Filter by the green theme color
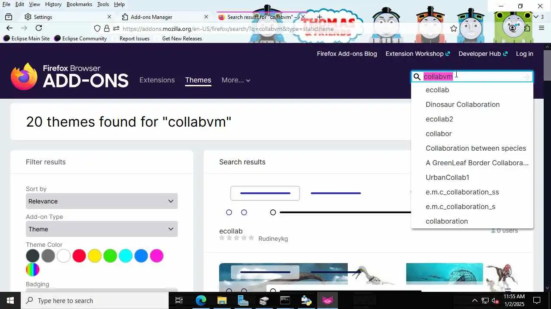The height and width of the screenshot is (309, 551). [x=110, y=256]
